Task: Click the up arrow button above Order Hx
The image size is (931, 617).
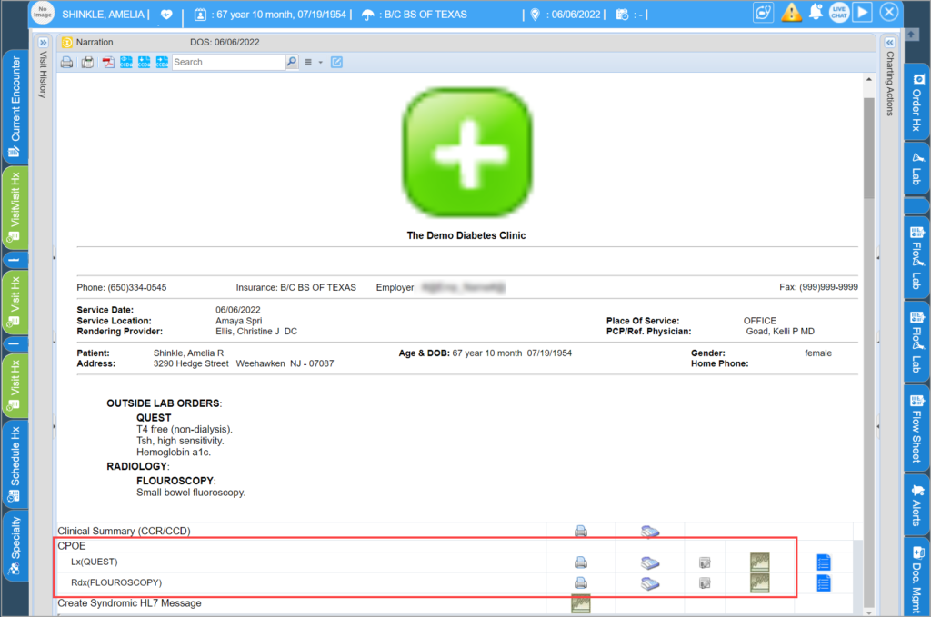Action: (x=911, y=35)
